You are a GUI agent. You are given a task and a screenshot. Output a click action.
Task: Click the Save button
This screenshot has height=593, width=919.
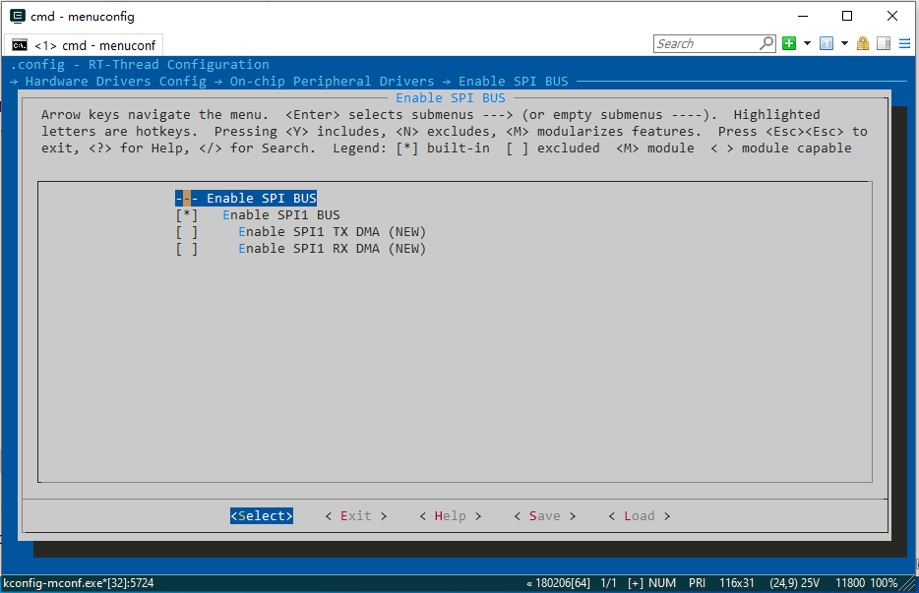[x=544, y=516]
